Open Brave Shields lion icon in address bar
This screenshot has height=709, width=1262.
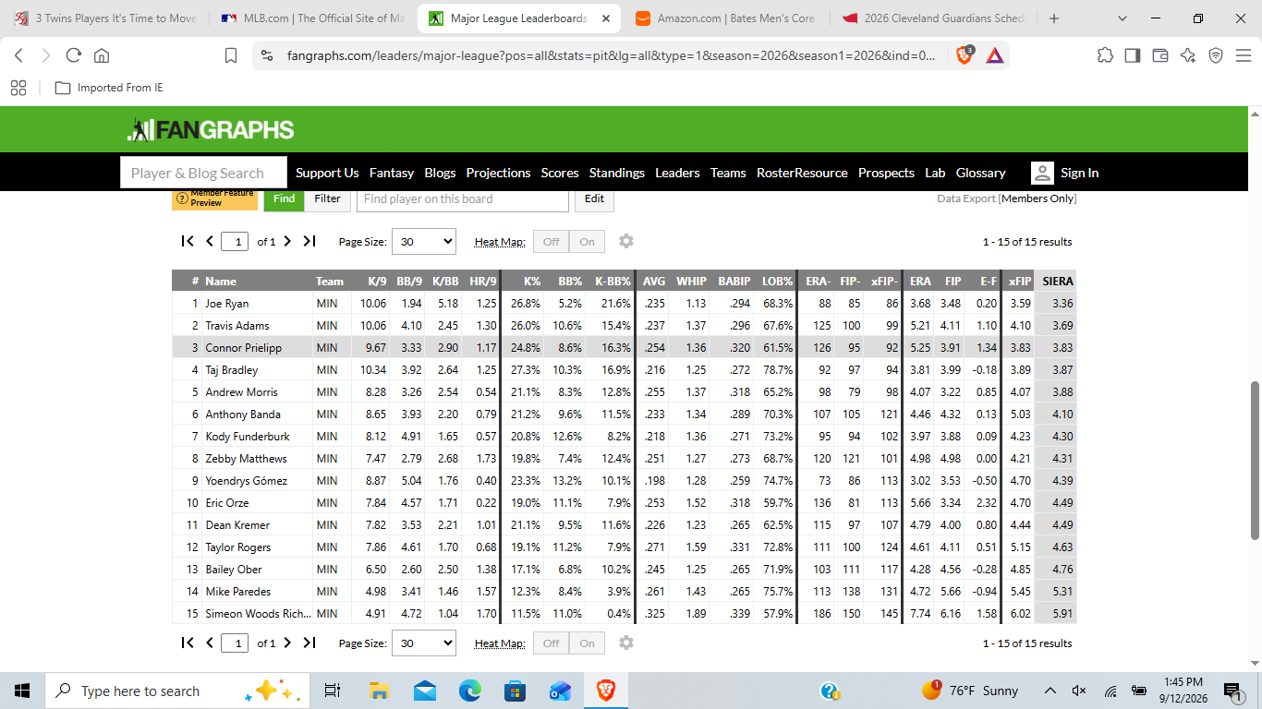(965, 55)
